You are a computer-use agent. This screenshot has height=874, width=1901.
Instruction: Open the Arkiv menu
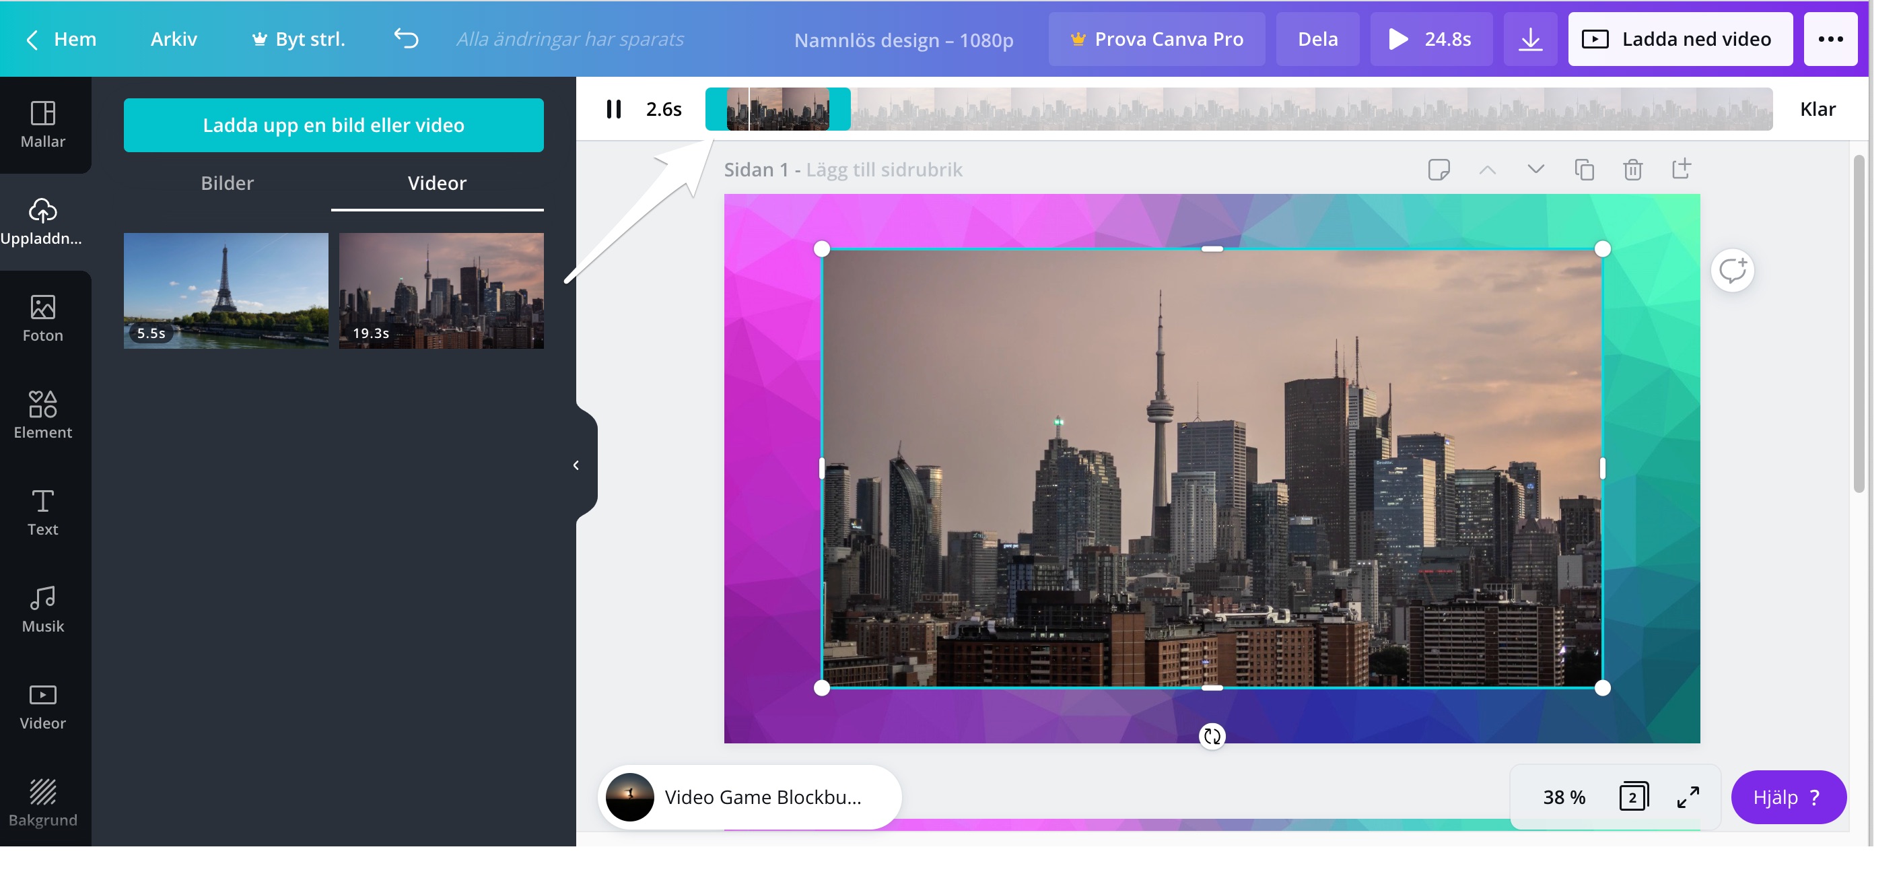pyautogui.click(x=174, y=39)
